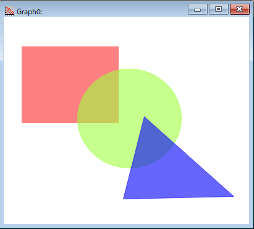
Task: Click the "Graph0:" title text
Action: point(29,12)
